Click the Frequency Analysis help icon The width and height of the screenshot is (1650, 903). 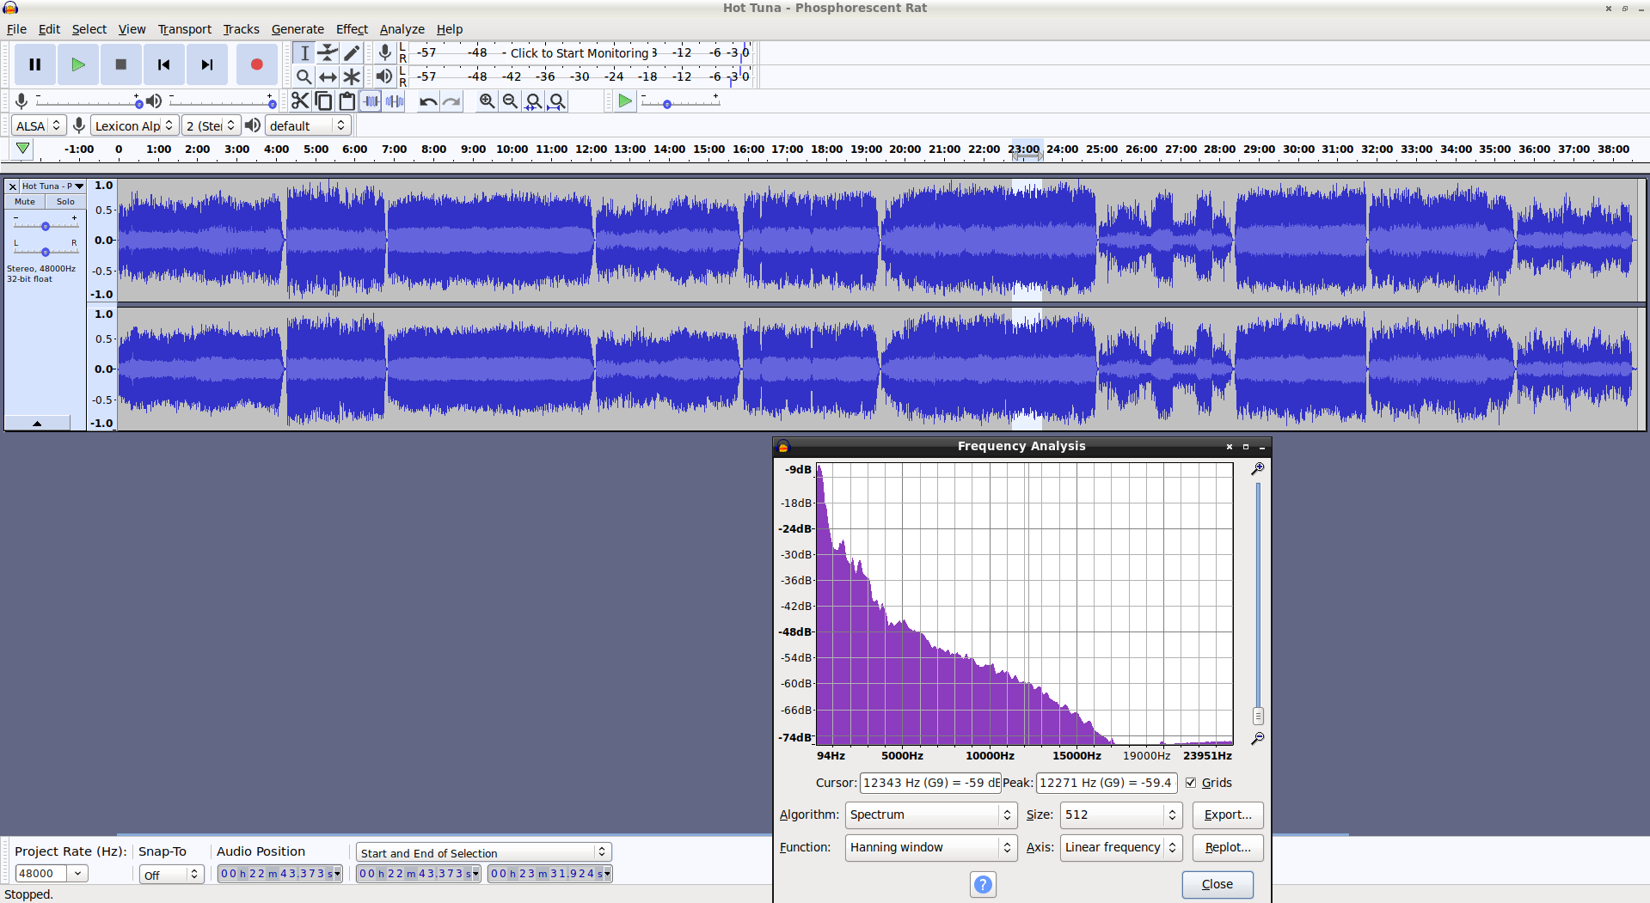click(x=983, y=884)
